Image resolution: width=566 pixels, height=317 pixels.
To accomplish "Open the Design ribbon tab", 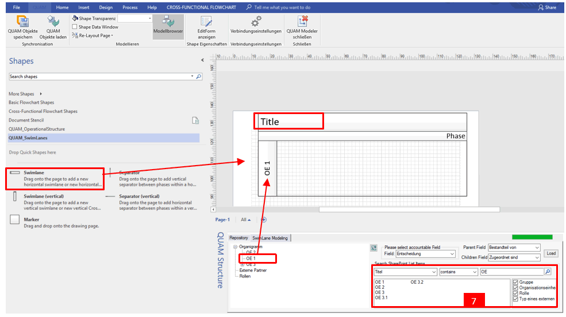I will [x=106, y=7].
